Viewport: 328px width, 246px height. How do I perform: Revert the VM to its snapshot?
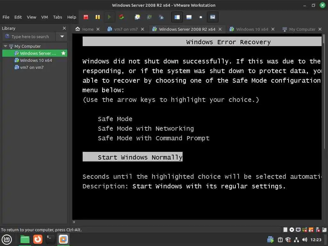click(x=149, y=17)
